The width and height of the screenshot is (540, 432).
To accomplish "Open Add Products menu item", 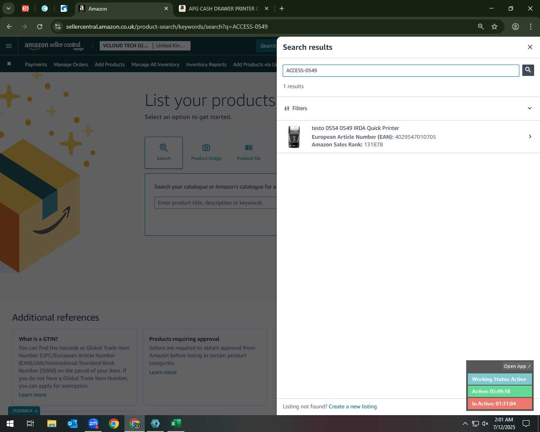I will click(110, 65).
